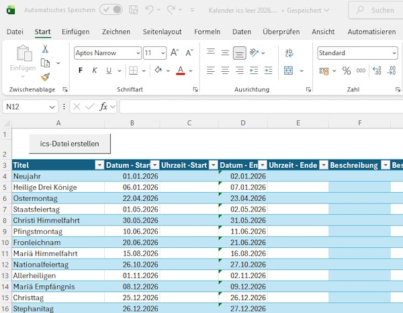
Task: Click the Name Box showing N12
Action: (26, 107)
